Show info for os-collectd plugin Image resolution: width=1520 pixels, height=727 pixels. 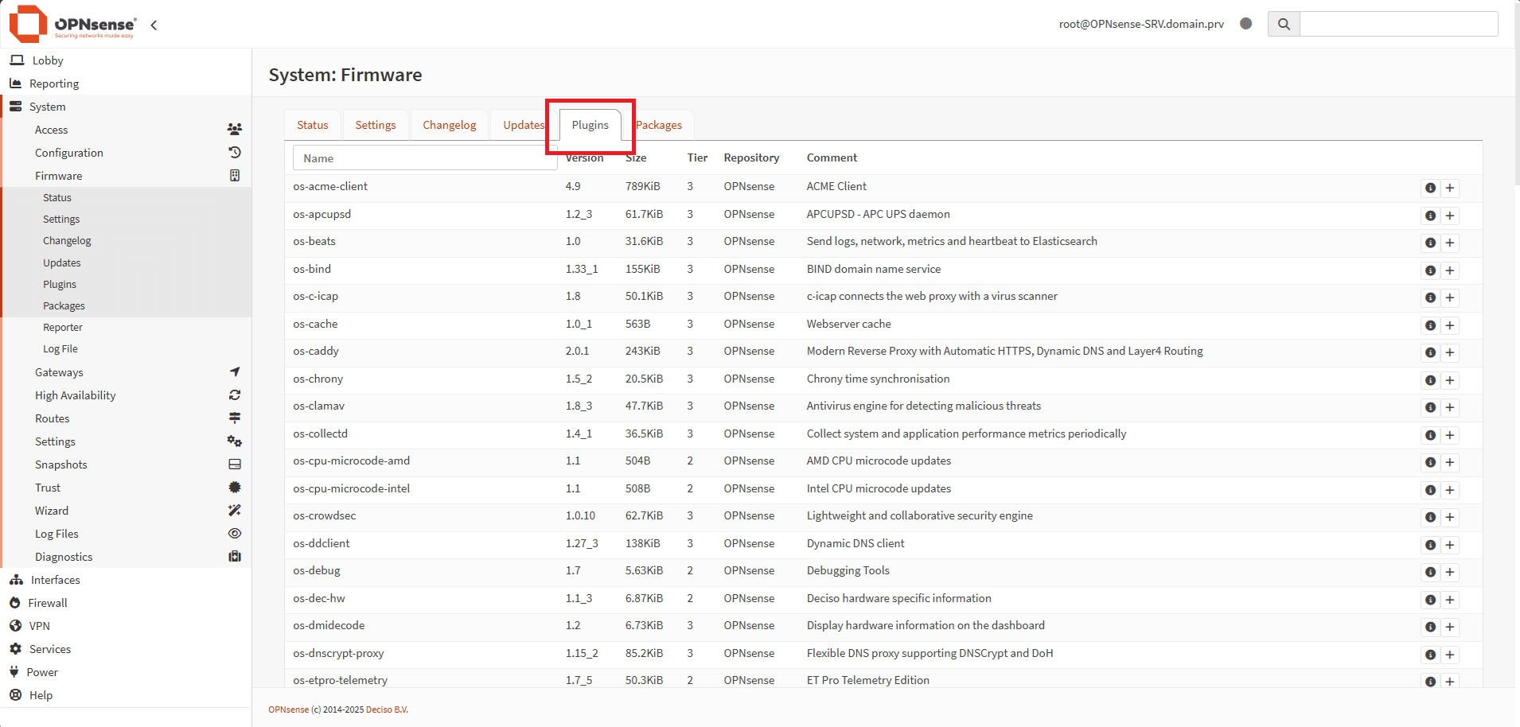pyautogui.click(x=1430, y=435)
